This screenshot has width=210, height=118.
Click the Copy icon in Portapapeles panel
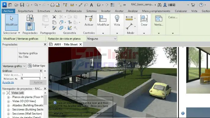point(54,22)
